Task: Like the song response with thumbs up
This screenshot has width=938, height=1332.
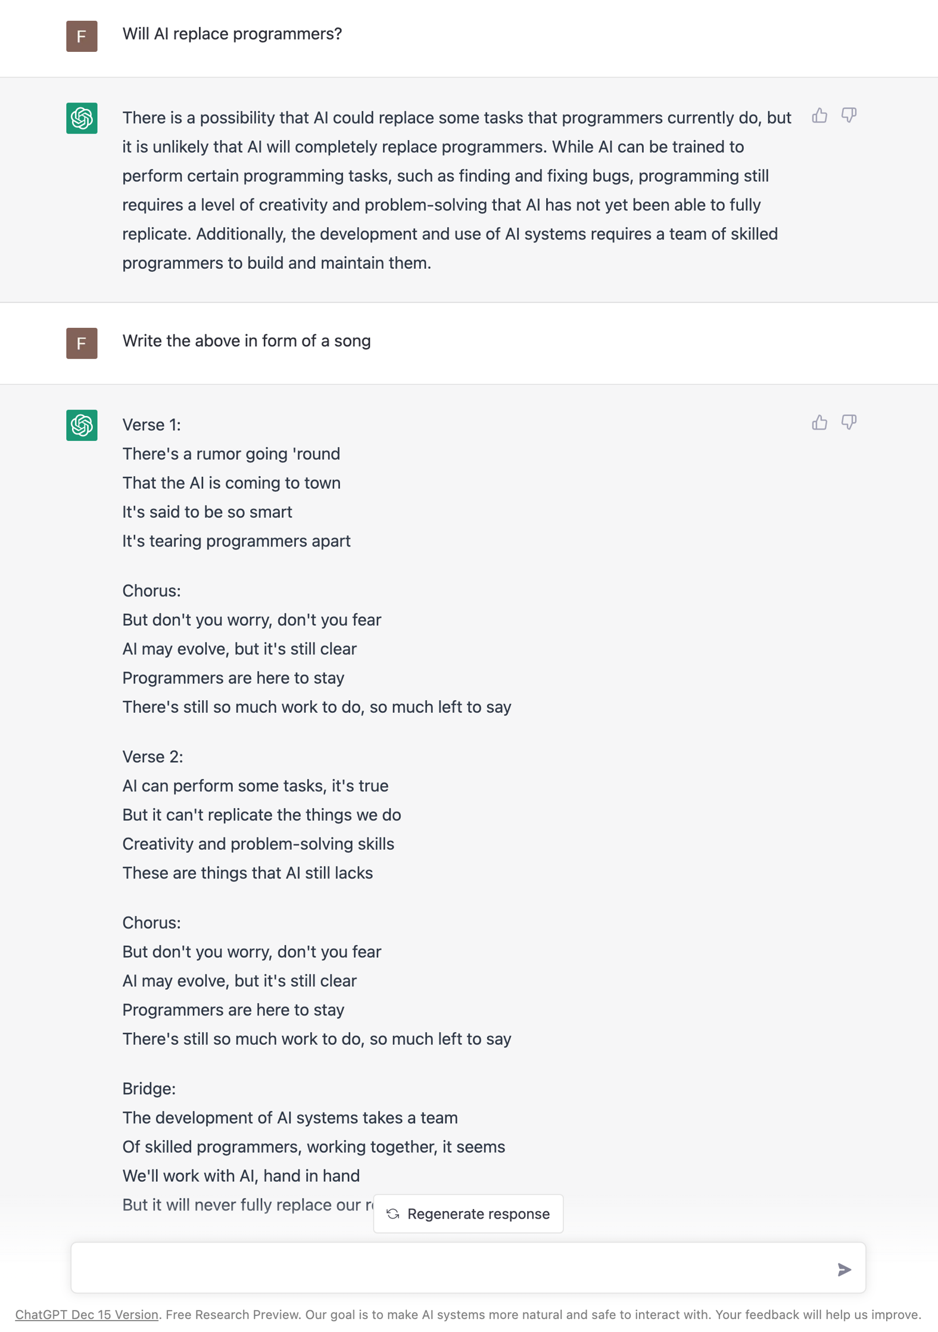Action: (819, 423)
